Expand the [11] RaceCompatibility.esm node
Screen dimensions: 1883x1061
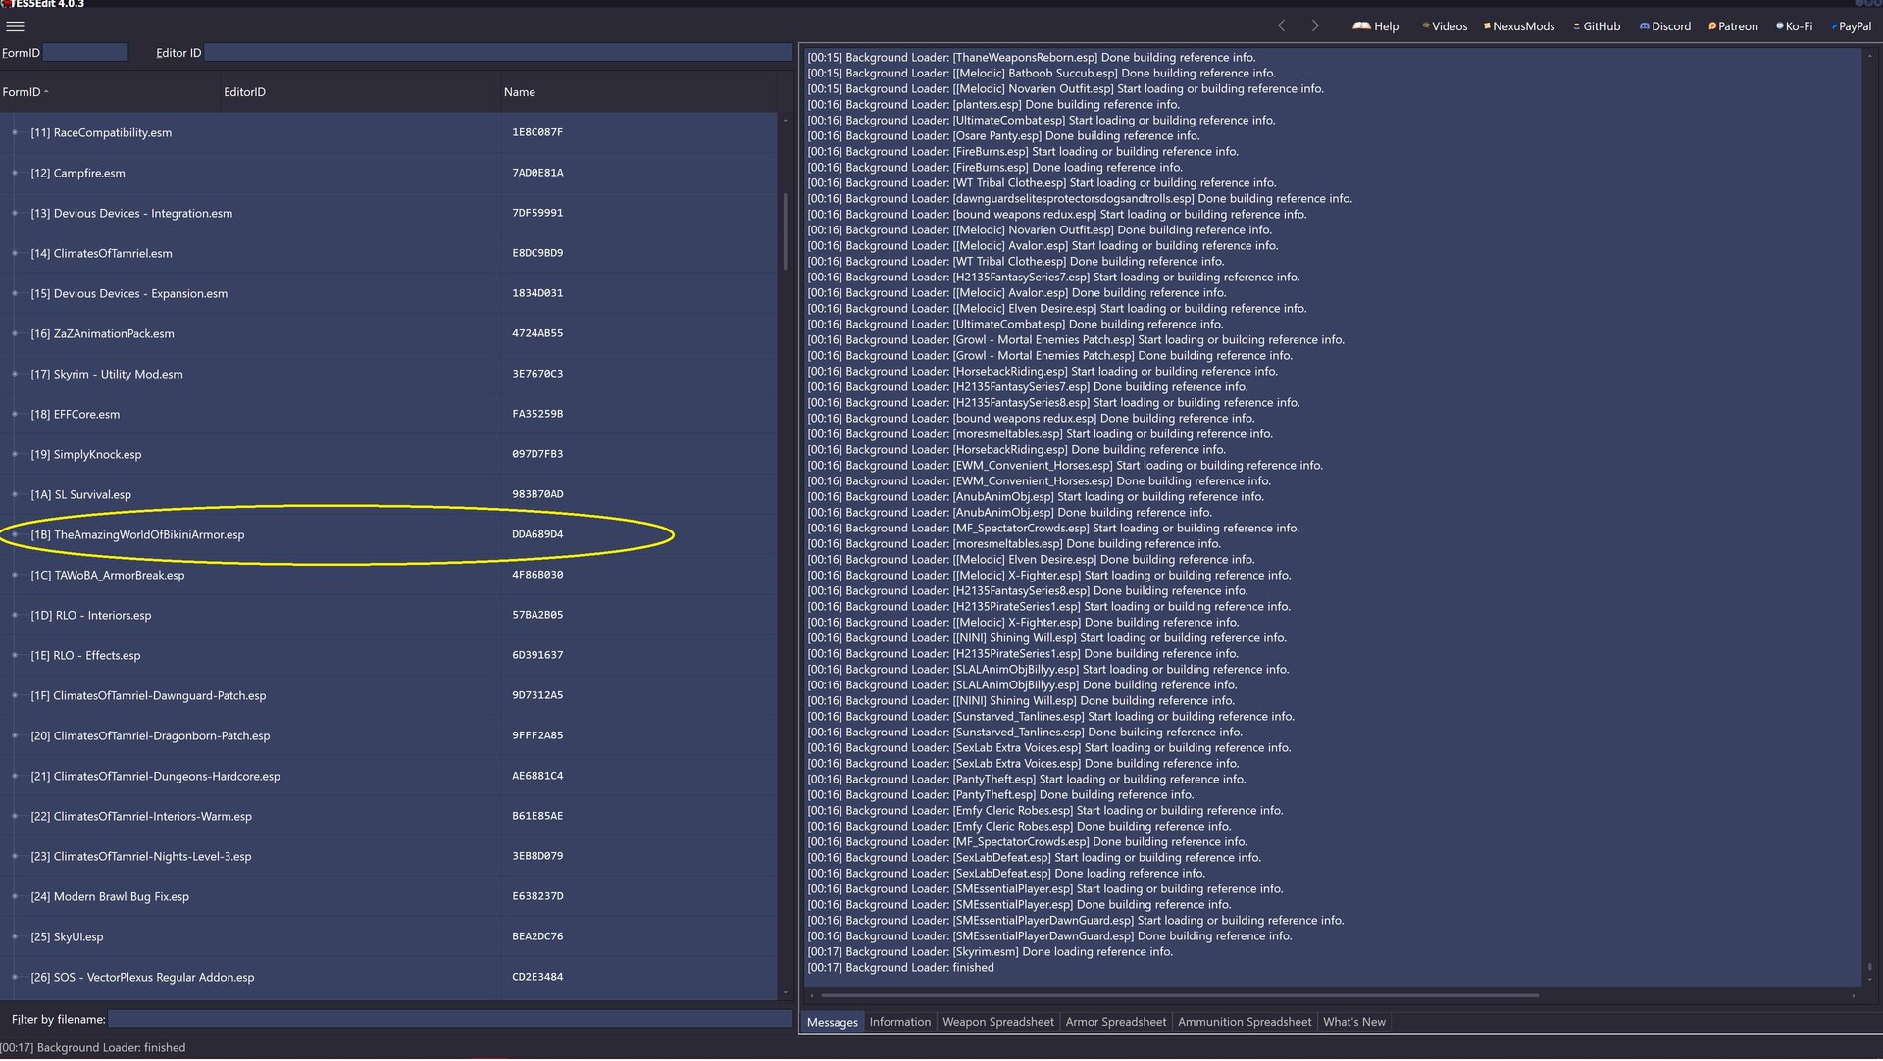click(x=15, y=132)
